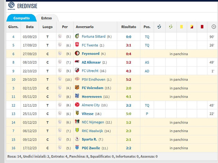Open the AZ Alkmaar team link
Viewport: 218px width, 163px height.
pos(91,62)
